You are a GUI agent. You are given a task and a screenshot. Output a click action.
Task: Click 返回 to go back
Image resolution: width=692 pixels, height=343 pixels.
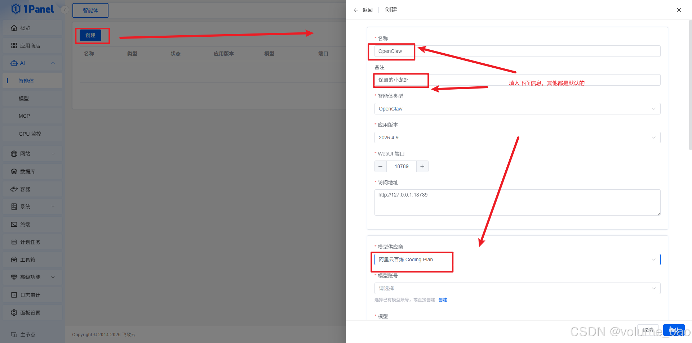(x=368, y=10)
